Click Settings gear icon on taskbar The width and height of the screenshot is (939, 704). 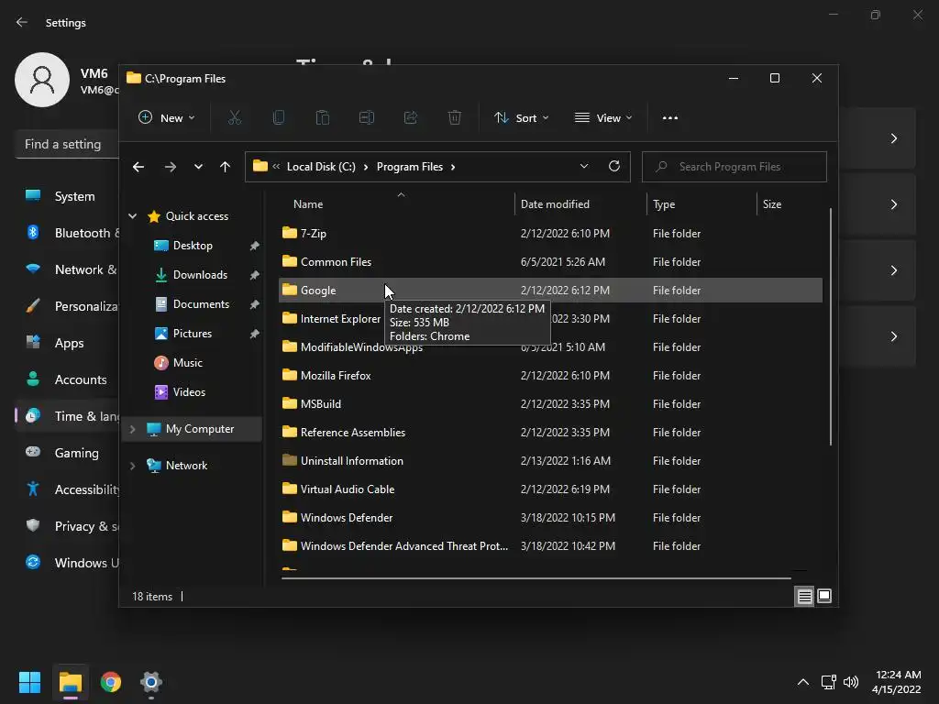151,682
